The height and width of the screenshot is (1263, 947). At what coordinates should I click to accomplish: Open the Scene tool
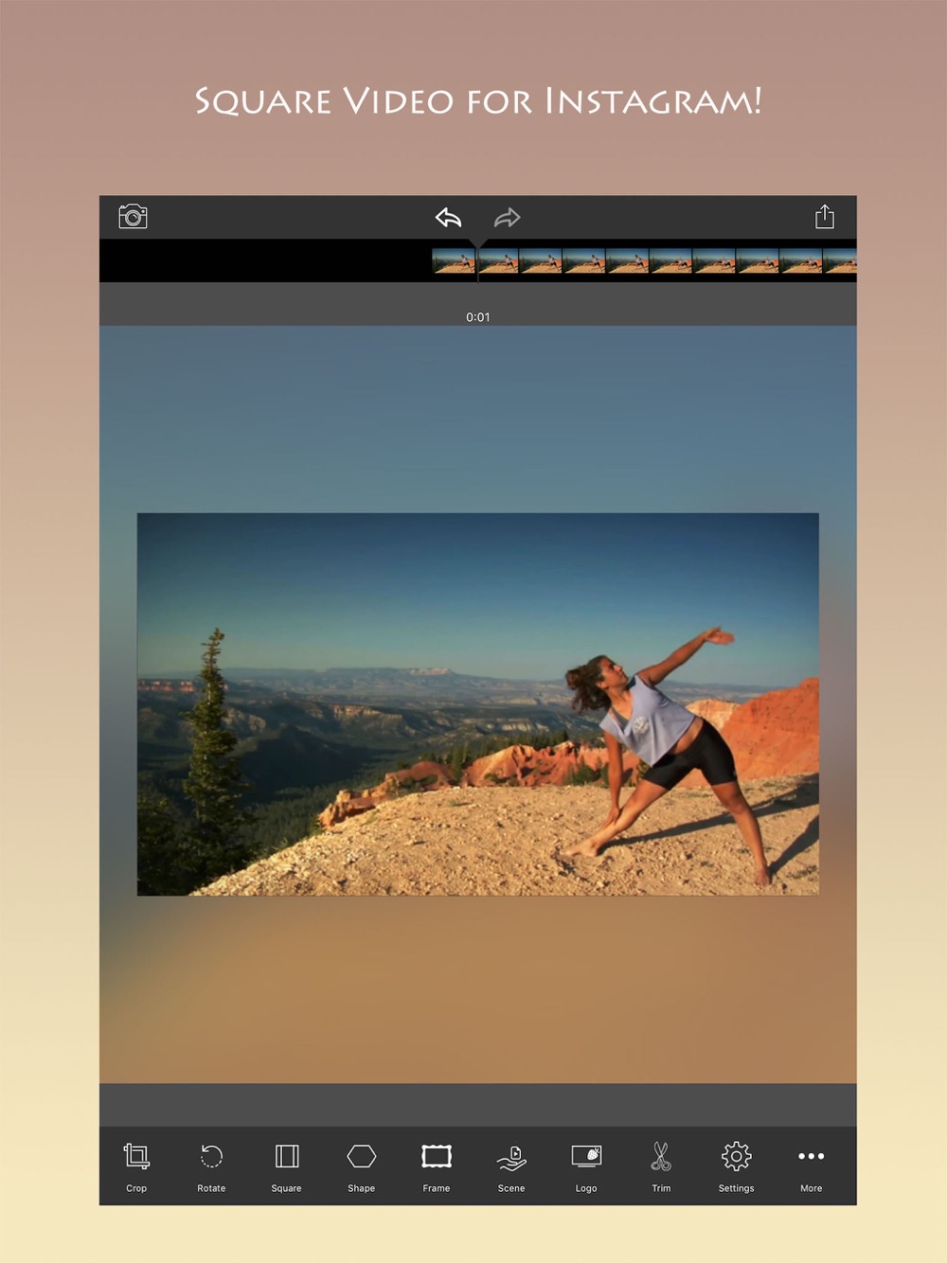[511, 1166]
